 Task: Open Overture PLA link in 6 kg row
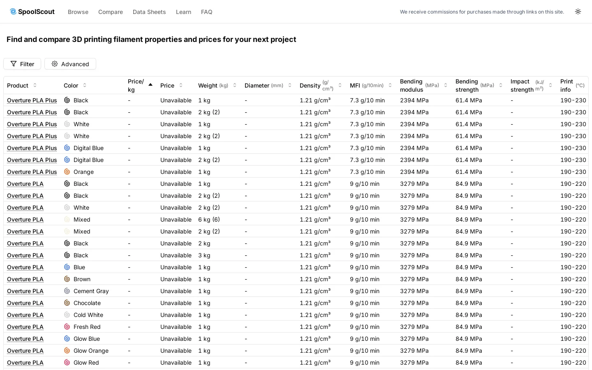click(25, 220)
